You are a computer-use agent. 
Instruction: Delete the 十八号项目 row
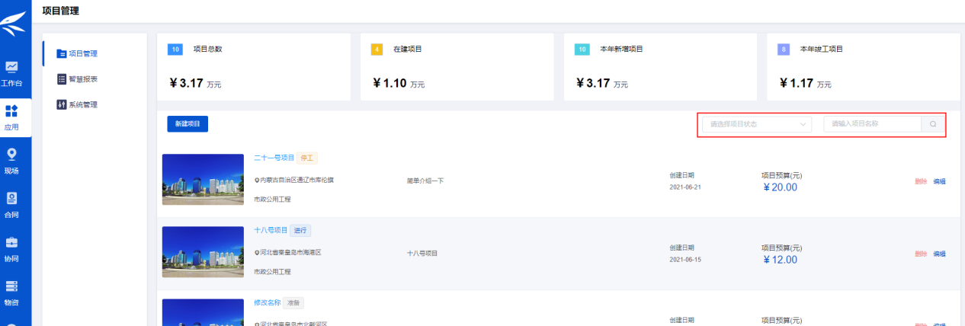click(x=921, y=254)
